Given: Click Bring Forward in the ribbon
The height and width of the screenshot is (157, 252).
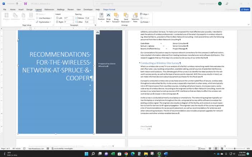Looking at the screenshot, I should [116, 17].
